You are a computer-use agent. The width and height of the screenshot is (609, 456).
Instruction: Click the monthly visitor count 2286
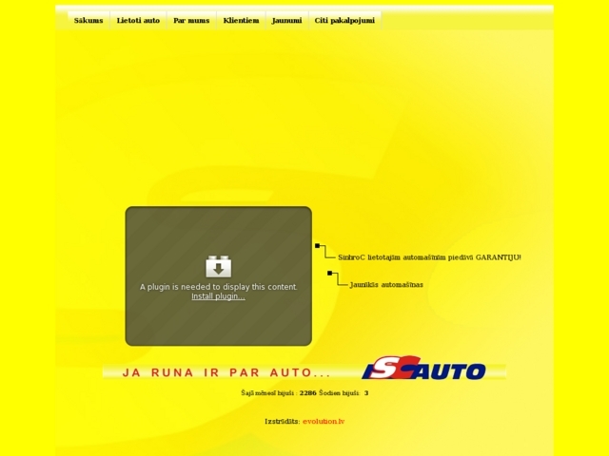(308, 393)
